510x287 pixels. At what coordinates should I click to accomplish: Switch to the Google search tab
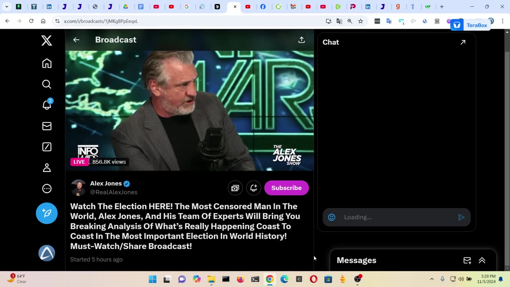(186, 7)
